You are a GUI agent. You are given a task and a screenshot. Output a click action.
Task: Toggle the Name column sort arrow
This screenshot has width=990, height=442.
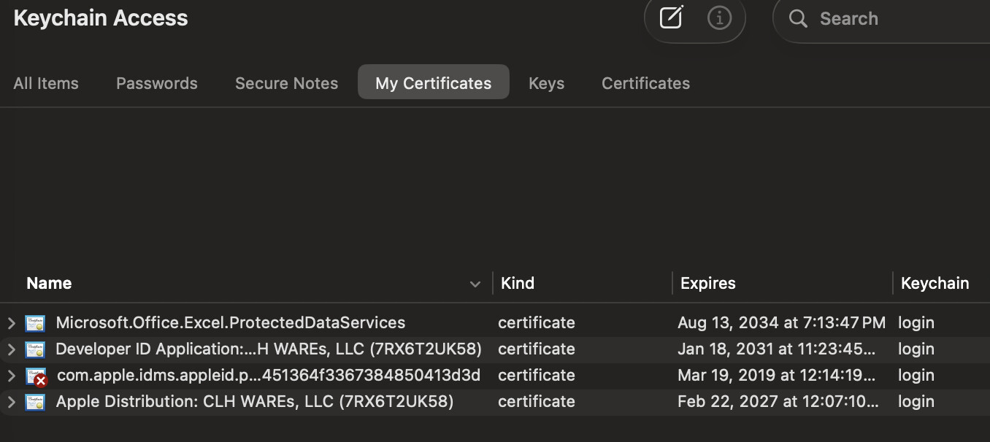(x=475, y=284)
